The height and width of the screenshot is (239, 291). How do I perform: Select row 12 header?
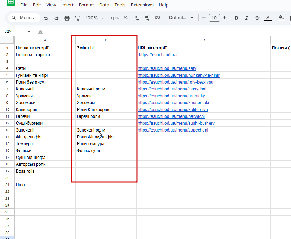[x=7, y=123]
